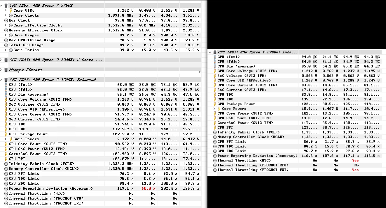Screen dimensions: 386x208
Task: Collapse the Ryzen 7 2700X Enhanced group
Action: 1,80
